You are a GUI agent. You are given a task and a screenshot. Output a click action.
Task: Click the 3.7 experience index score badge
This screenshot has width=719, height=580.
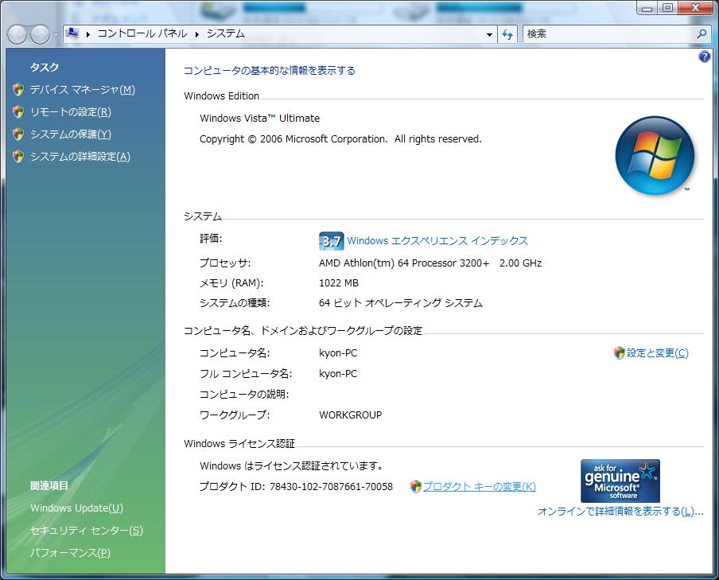pyautogui.click(x=331, y=241)
